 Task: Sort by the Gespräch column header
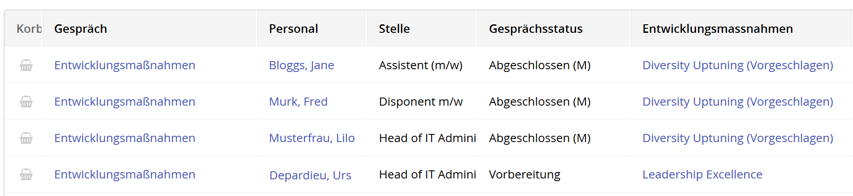81,29
